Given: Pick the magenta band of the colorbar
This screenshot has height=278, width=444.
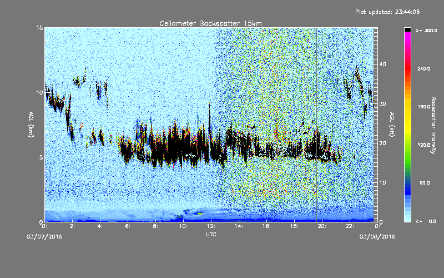Looking at the screenshot, I should pyautogui.click(x=407, y=37).
